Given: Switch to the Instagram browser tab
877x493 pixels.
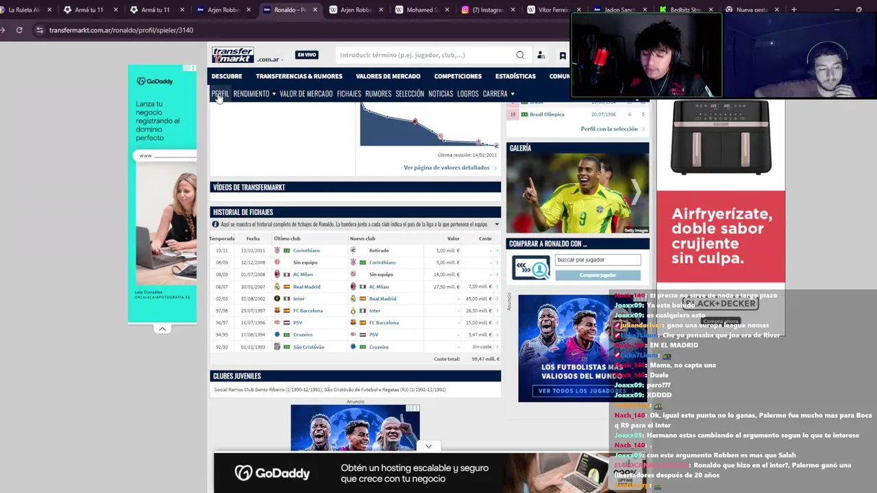Looking at the screenshot, I should [483, 10].
